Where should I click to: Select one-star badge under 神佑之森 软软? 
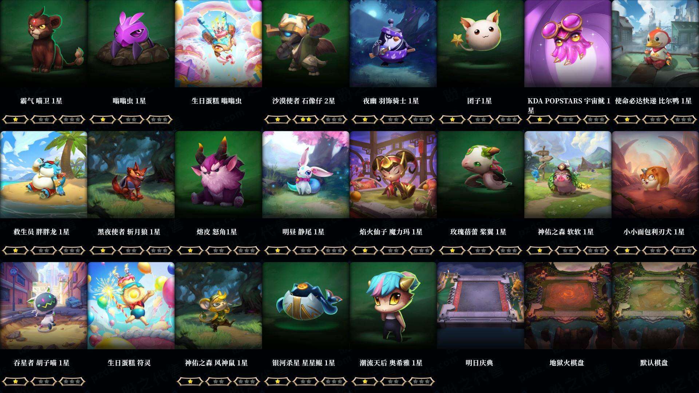540,250
